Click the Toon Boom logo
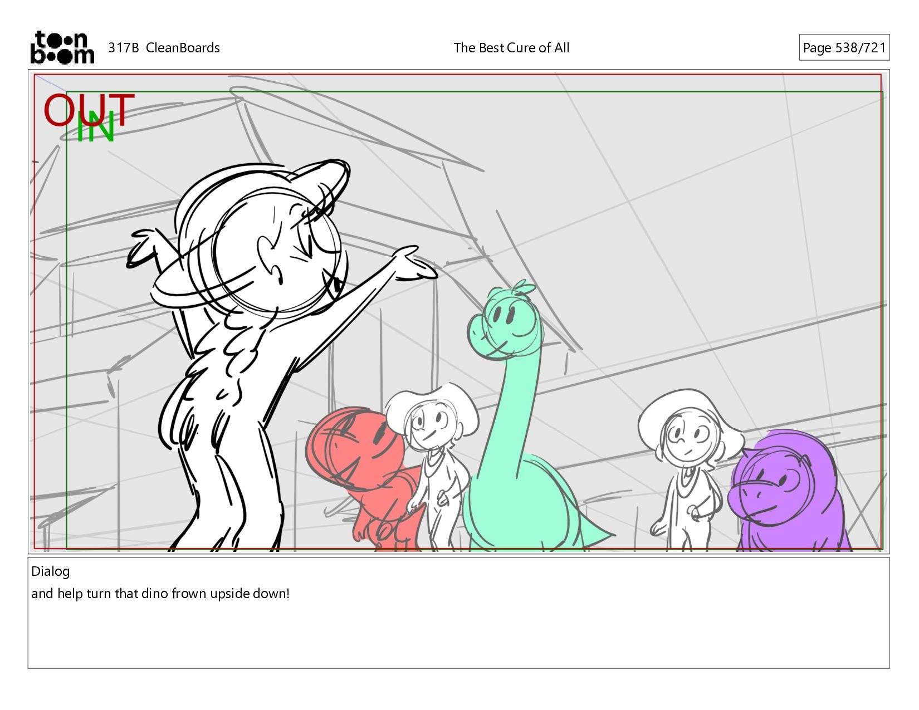Viewport: 919px width, 710px height. [x=62, y=47]
